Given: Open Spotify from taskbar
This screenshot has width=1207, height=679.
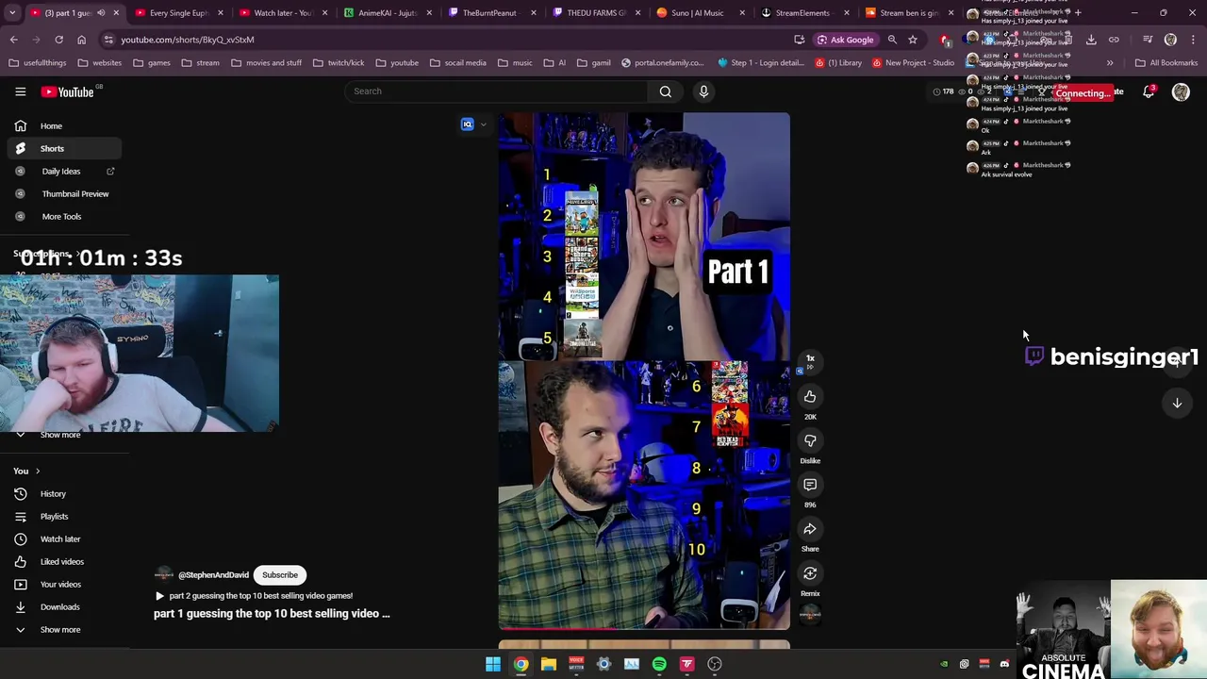Looking at the screenshot, I should pos(659,664).
